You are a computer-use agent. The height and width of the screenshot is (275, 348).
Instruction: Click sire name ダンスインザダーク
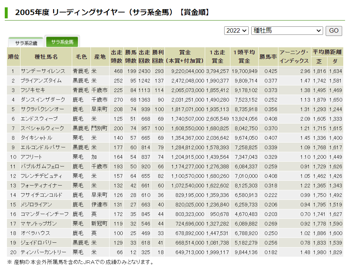pos(43,100)
